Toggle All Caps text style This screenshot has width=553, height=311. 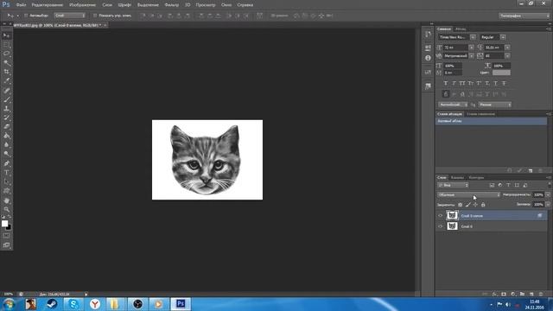[x=462, y=84]
